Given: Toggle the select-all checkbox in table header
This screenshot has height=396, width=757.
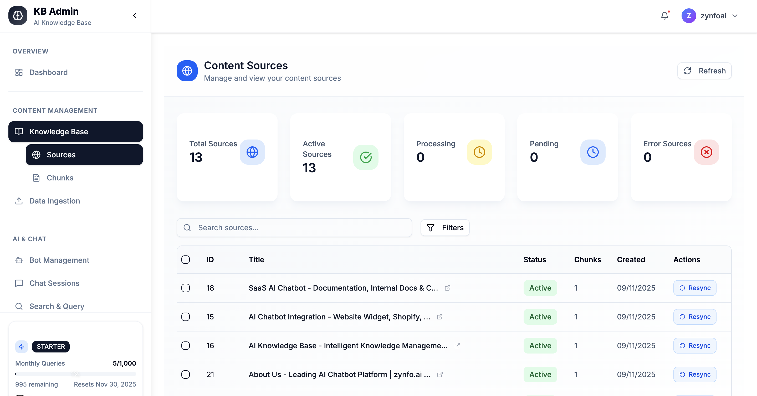Looking at the screenshot, I should click(x=185, y=259).
